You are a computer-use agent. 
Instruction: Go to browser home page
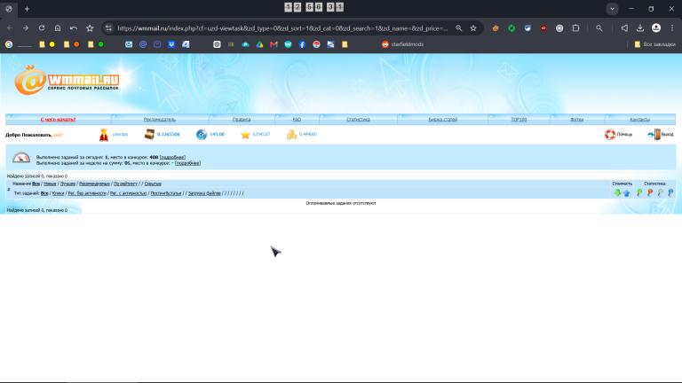pyautogui.click(x=58, y=28)
